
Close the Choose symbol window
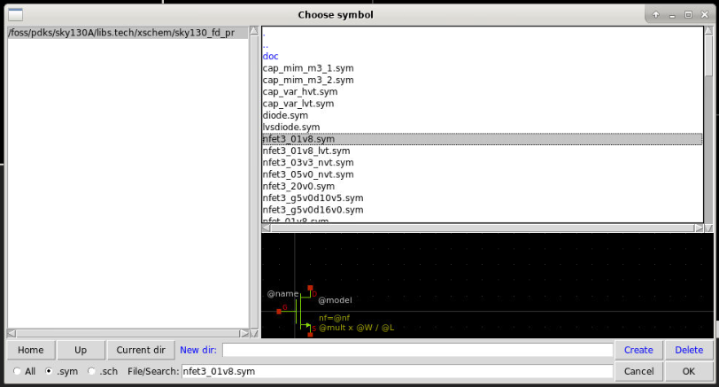[x=705, y=15]
